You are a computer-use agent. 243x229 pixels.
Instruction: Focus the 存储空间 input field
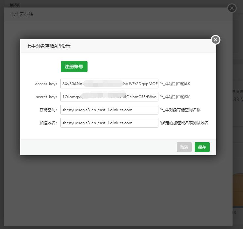[109, 110]
